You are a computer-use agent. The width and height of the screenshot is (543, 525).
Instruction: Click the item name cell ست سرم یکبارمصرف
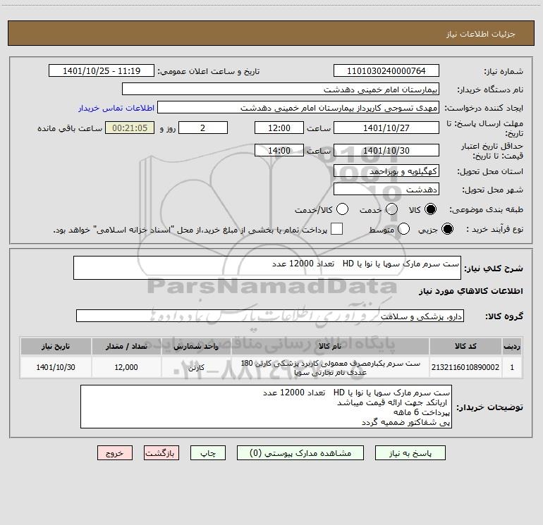point(330,368)
